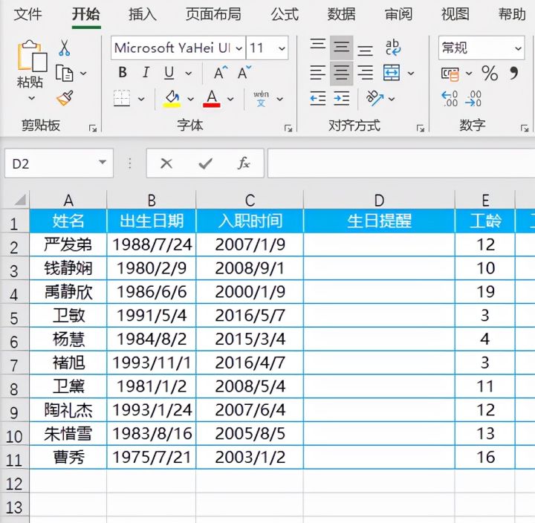Click the wén phonetic guide icon

pyautogui.click(x=261, y=99)
